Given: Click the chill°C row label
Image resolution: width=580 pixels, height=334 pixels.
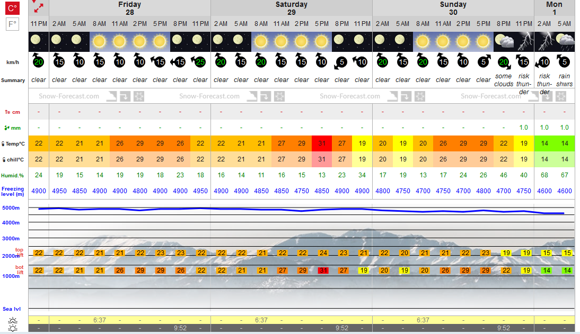Looking at the screenshot, I should tap(13, 160).
